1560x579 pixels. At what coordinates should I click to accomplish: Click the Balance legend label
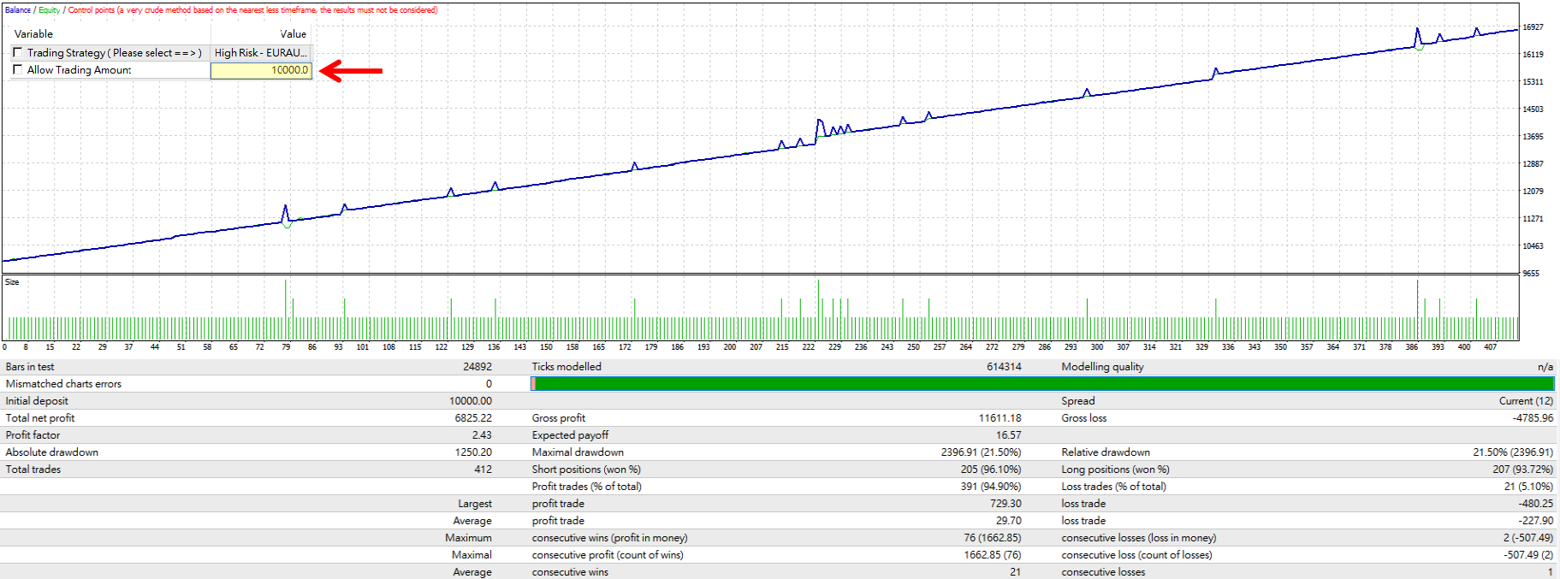(17, 10)
